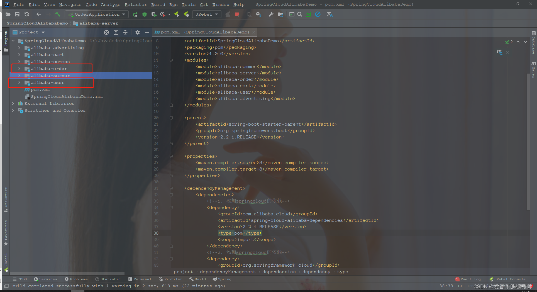The height and width of the screenshot is (292, 537).
Task: Expand alibaba-cart module folder
Action: click(19, 55)
